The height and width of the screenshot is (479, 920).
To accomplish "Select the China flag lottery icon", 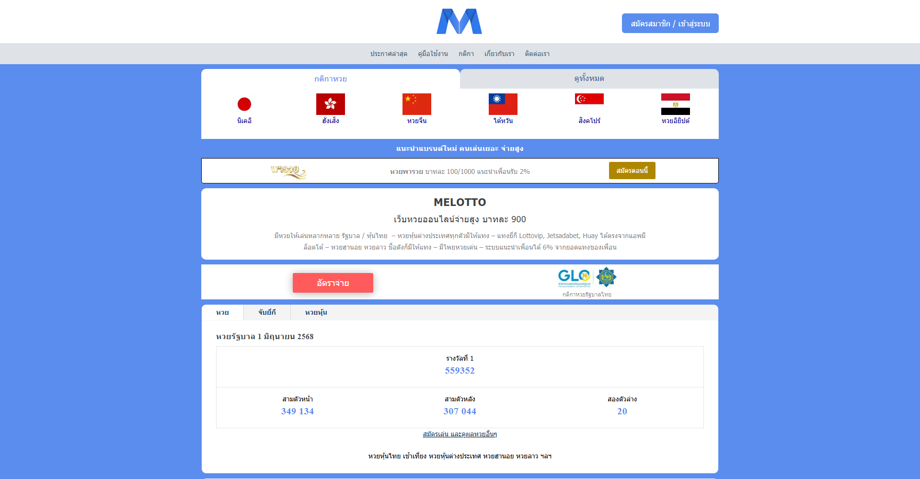I will (x=417, y=104).
